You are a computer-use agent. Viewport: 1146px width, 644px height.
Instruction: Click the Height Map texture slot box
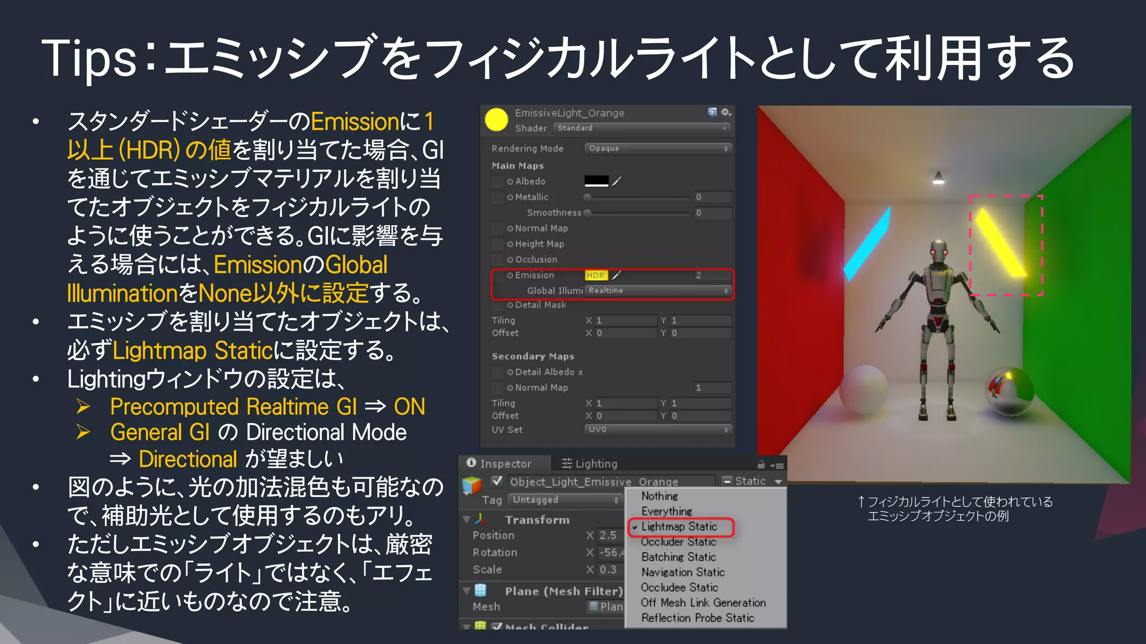[497, 244]
